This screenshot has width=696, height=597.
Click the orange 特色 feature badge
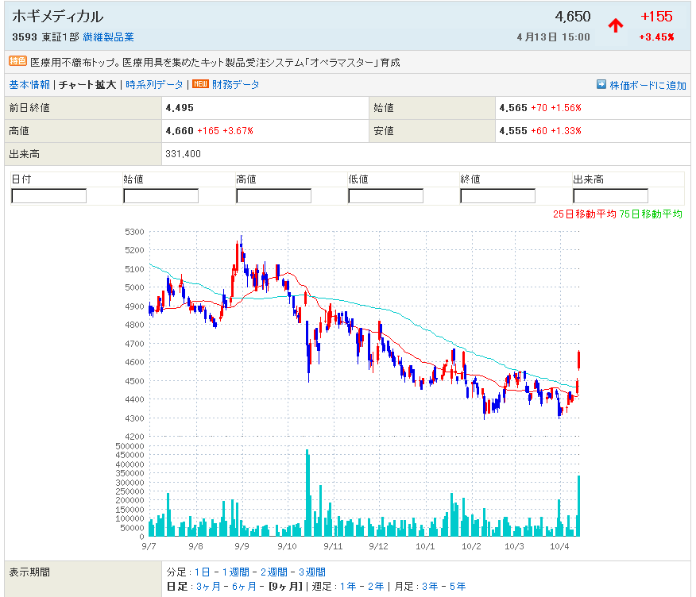(x=17, y=61)
